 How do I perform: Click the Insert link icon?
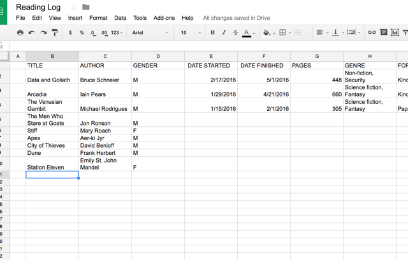tap(372, 32)
